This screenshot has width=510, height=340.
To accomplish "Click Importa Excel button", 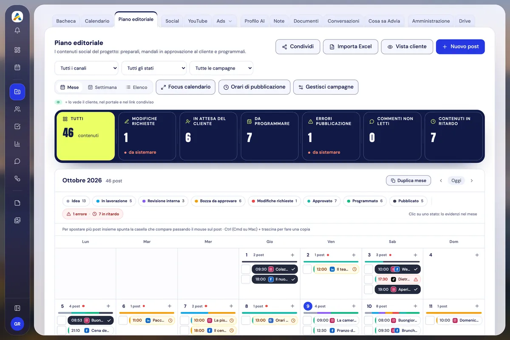I will click(350, 47).
